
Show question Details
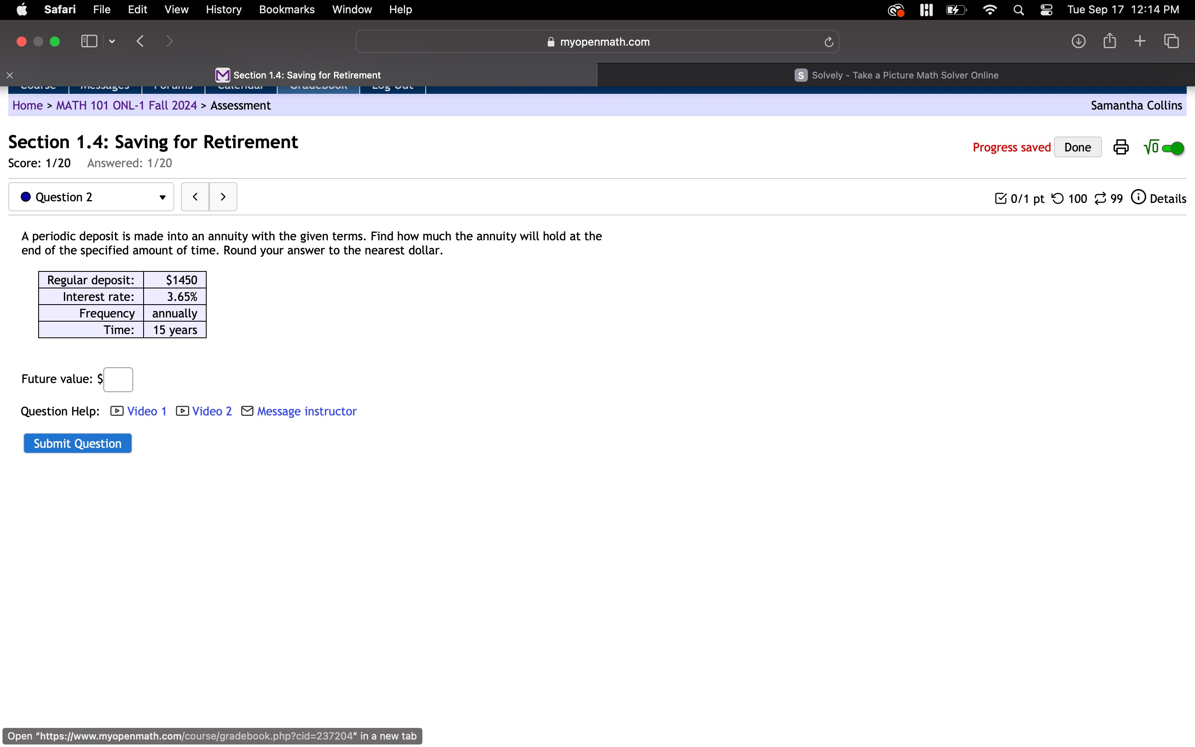click(1158, 198)
